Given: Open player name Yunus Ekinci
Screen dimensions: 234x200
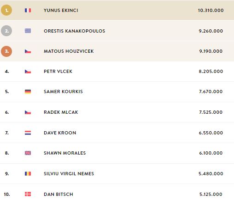Looking at the screenshot, I should [61, 11].
